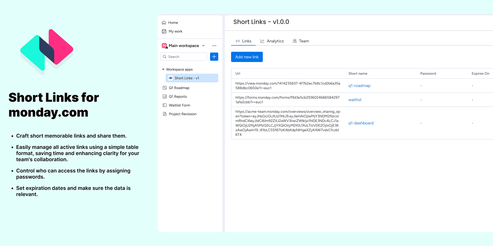The width and height of the screenshot is (493, 246).
Task: Switch to the Analytics tab
Action: click(272, 41)
